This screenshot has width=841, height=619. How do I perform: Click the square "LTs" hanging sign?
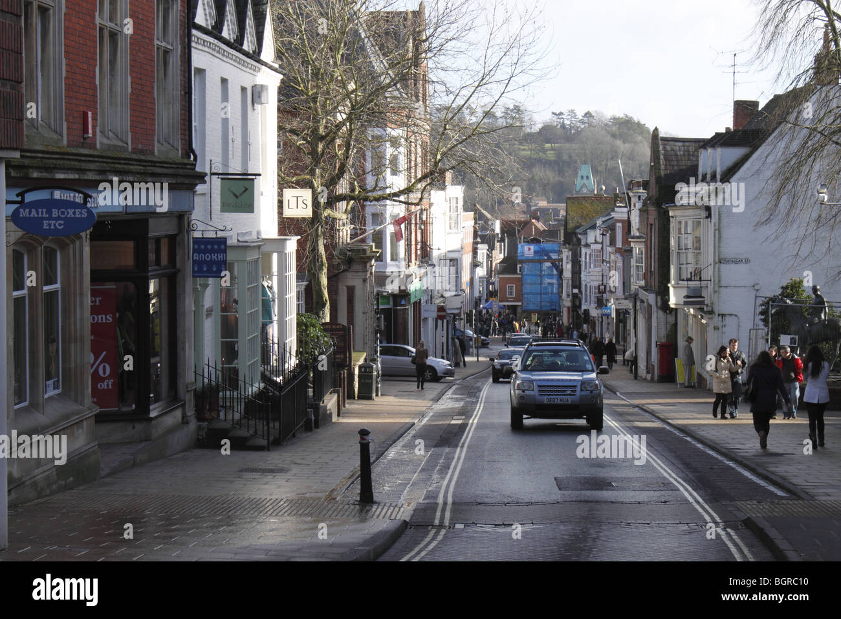point(297,203)
